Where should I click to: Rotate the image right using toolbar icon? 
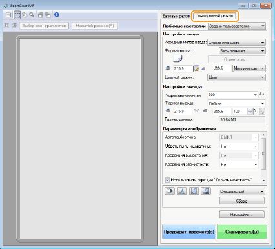point(48,15)
